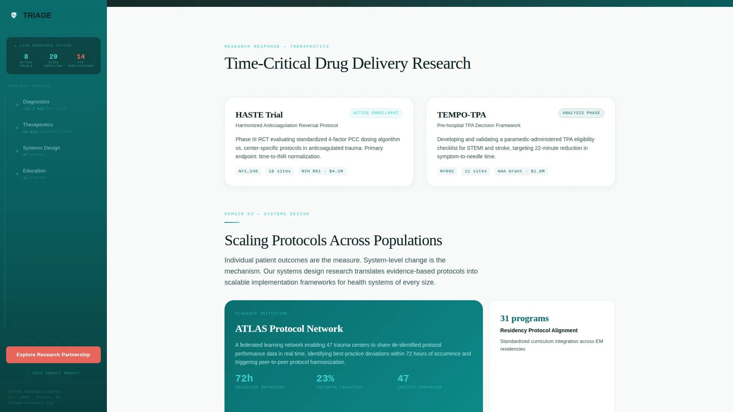
Task: Open the Diagnostics research domain
Action: [x=53, y=105]
